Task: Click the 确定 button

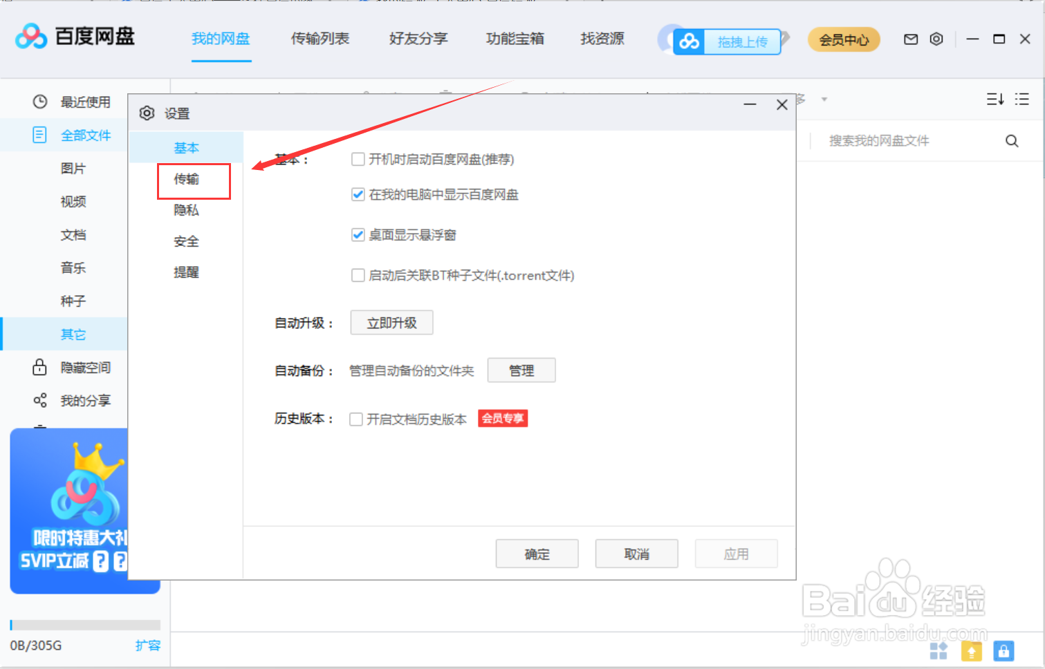Action: pyautogui.click(x=537, y=554)
